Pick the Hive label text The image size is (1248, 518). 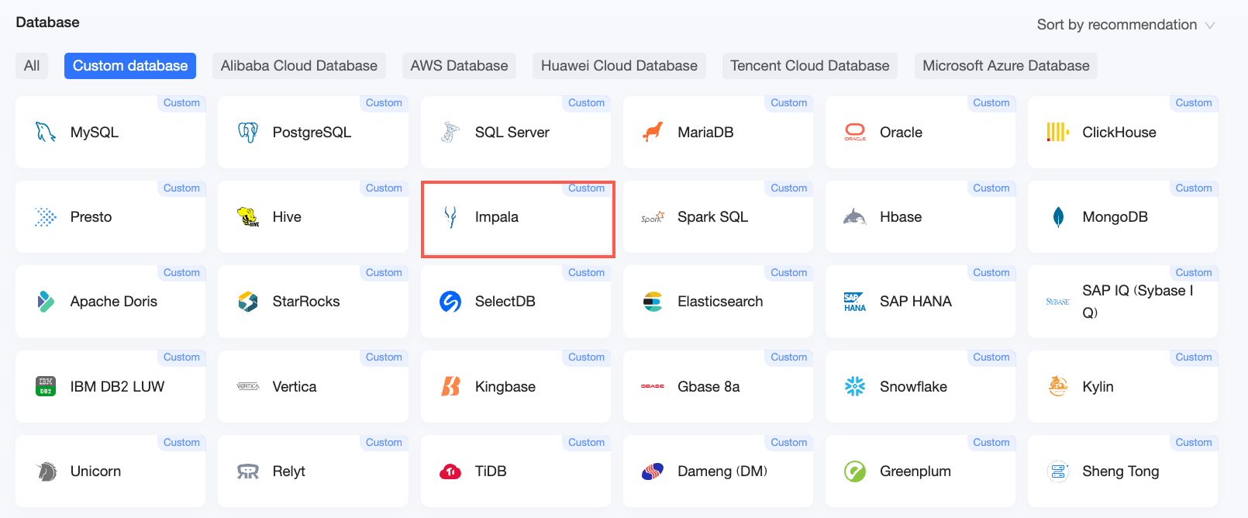[x=287, y=217]
